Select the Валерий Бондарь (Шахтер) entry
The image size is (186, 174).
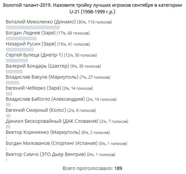(37, 66)
